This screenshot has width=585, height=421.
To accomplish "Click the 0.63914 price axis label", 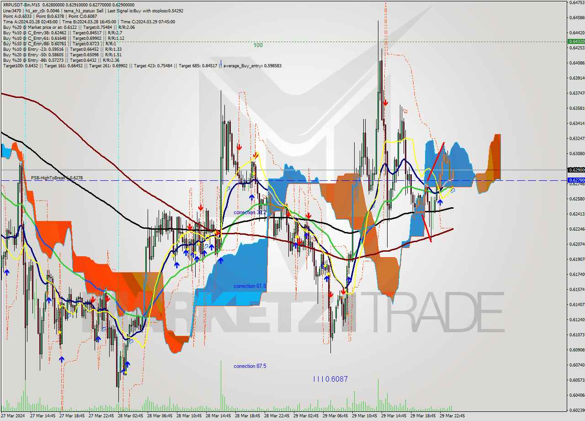I will click(577, 78).
